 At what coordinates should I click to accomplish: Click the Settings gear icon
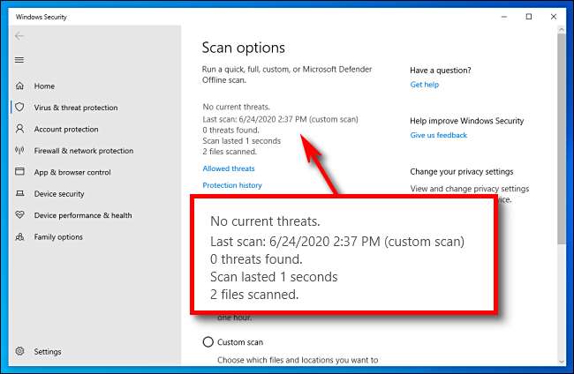[19, 351]
